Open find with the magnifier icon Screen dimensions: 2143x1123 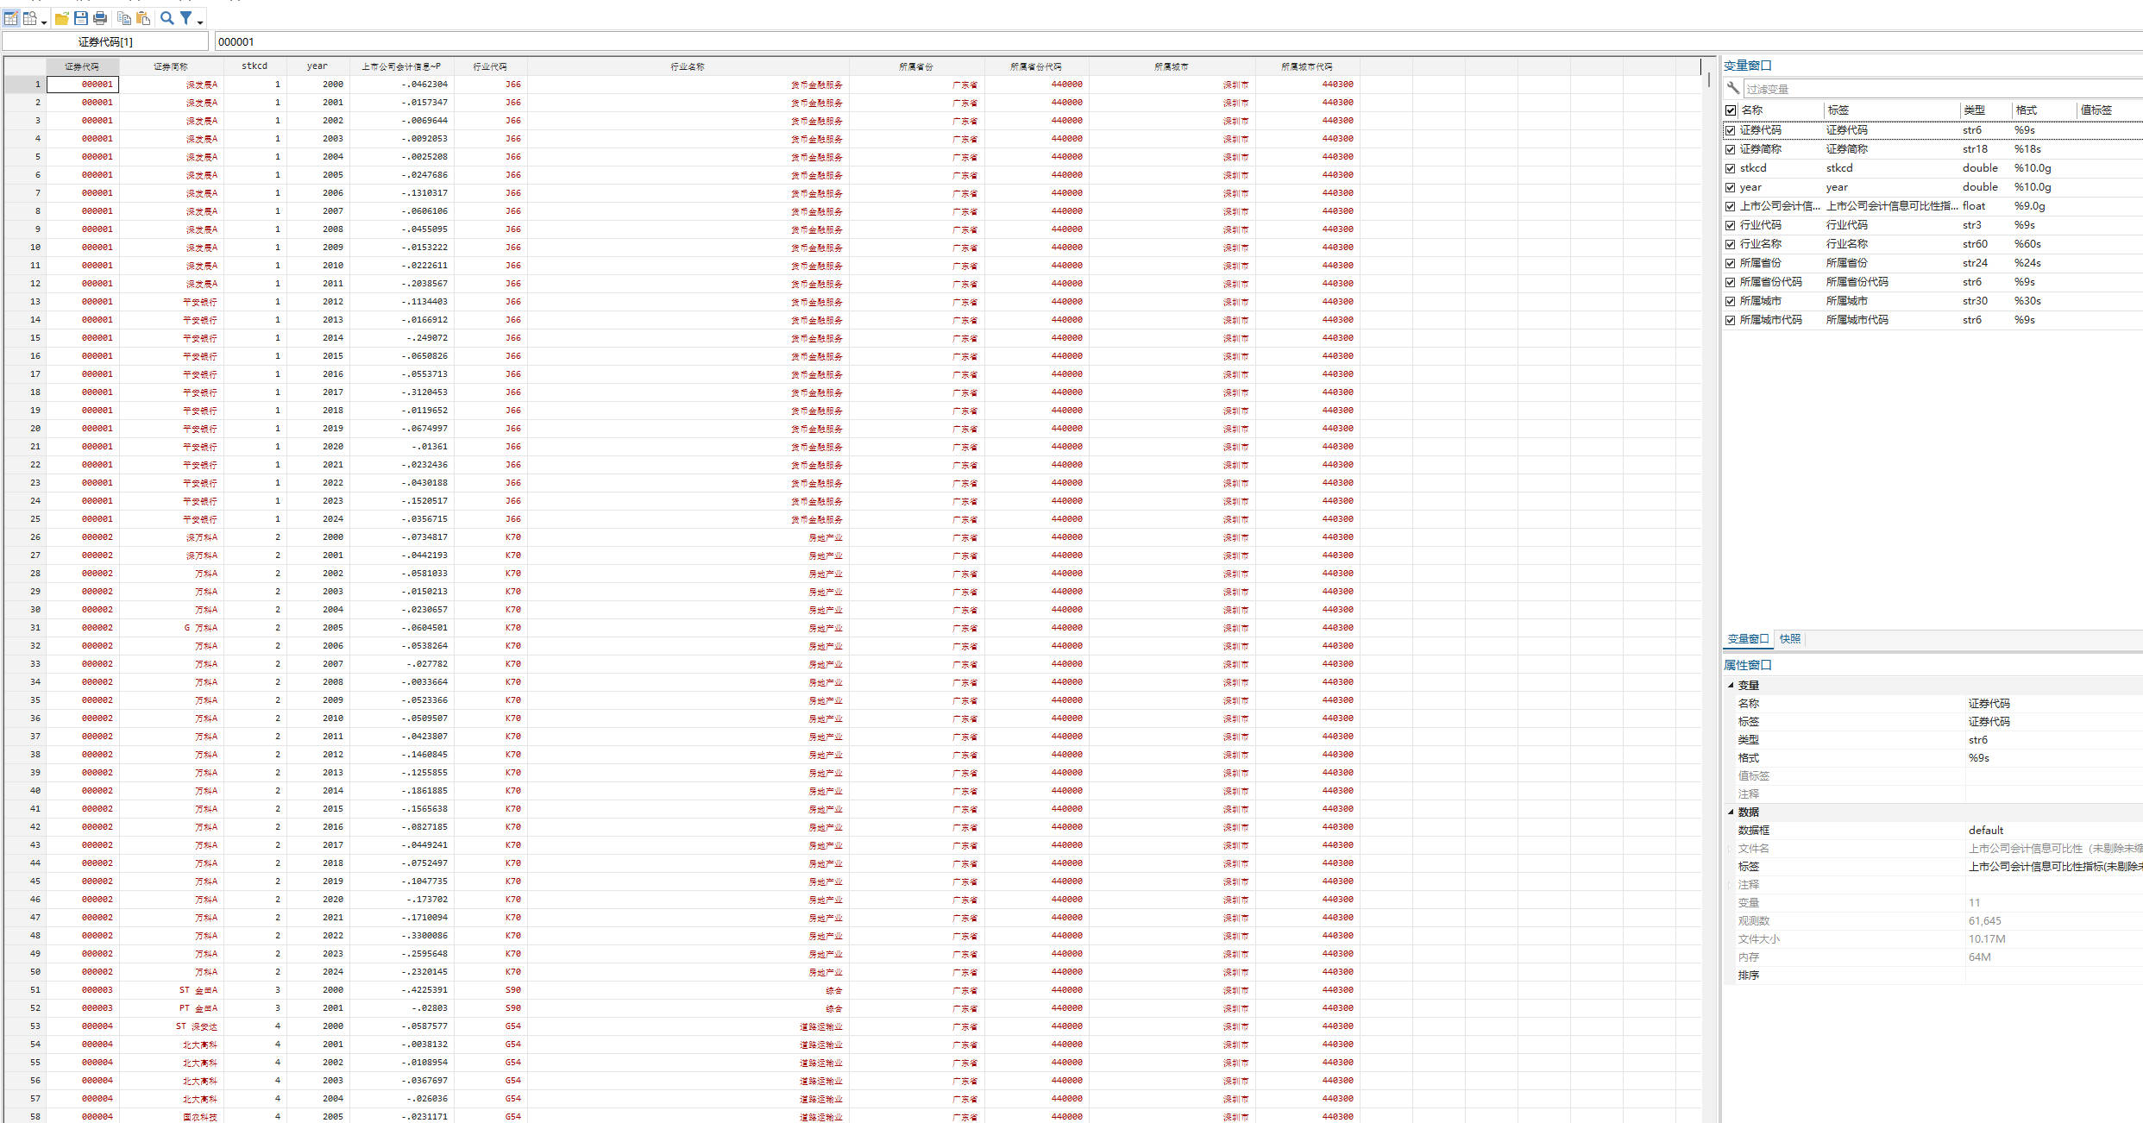[167, 18]
